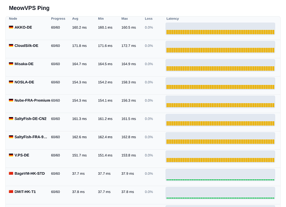This screenshot has width=286, height=207.
Task: Click the BageVM-HK-STD green latency chart
Action: pos(221,175)
